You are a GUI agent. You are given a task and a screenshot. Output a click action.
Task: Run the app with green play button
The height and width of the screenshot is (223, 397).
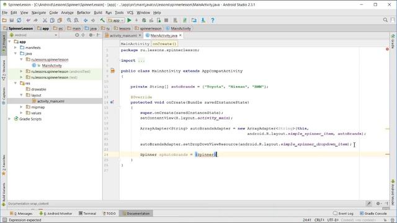pos(129,20)
